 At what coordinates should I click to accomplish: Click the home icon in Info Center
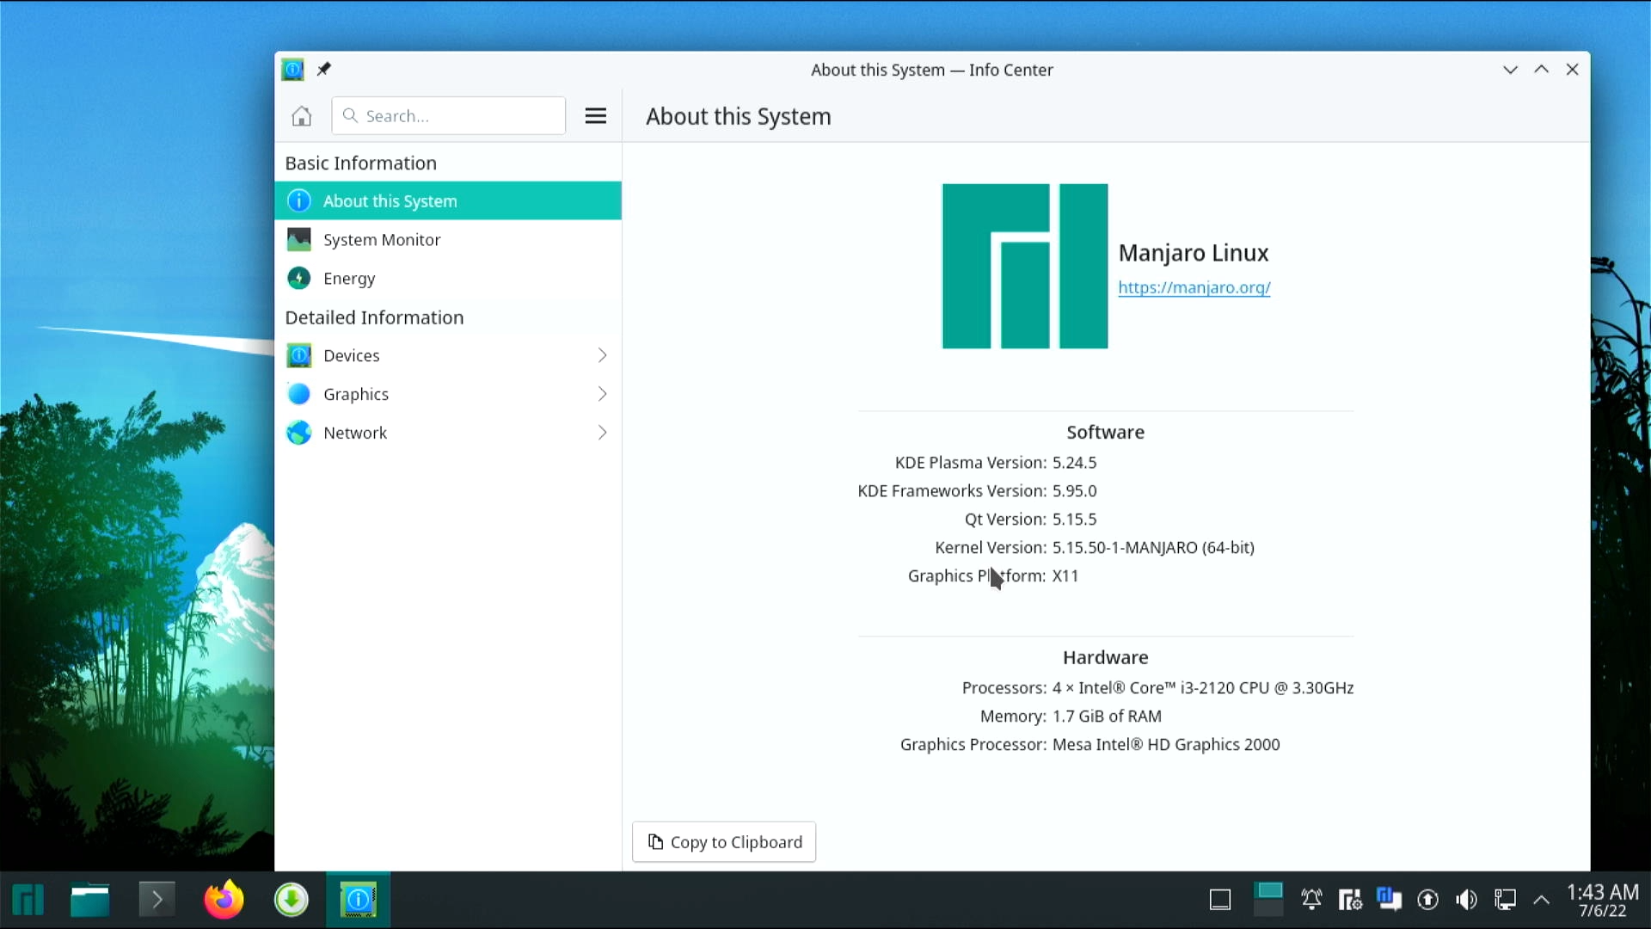(x=301, y=116)
